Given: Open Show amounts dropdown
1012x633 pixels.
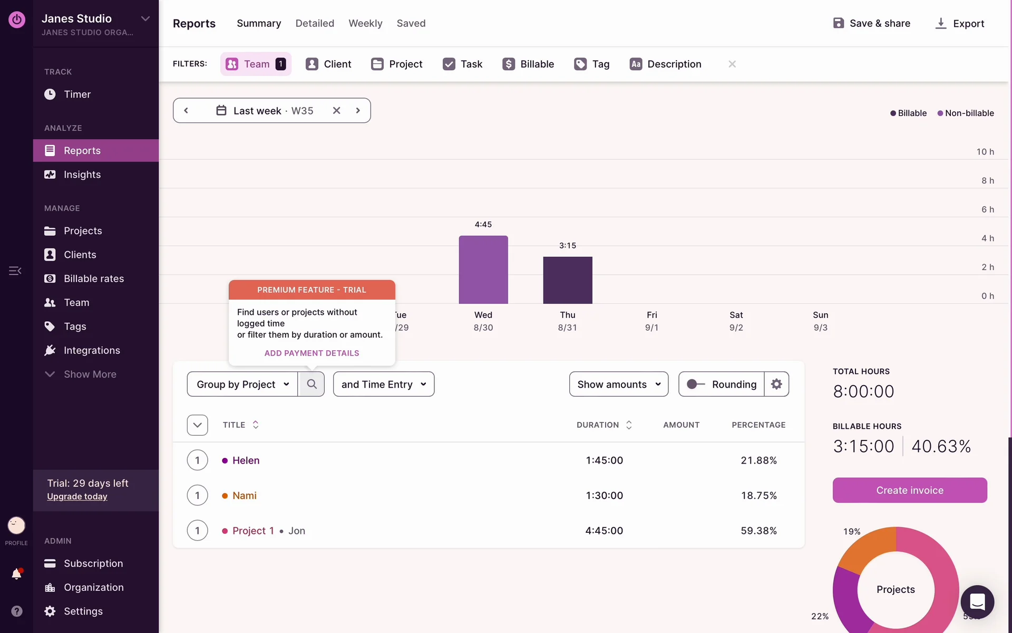Looking at the screenshot, I should (618, 384).
